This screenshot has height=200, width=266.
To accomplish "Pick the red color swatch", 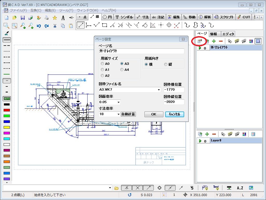I will tap(7, 110).
